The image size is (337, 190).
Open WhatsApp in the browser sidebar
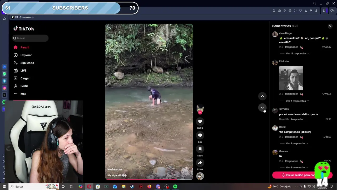click(x=4, y=74)
